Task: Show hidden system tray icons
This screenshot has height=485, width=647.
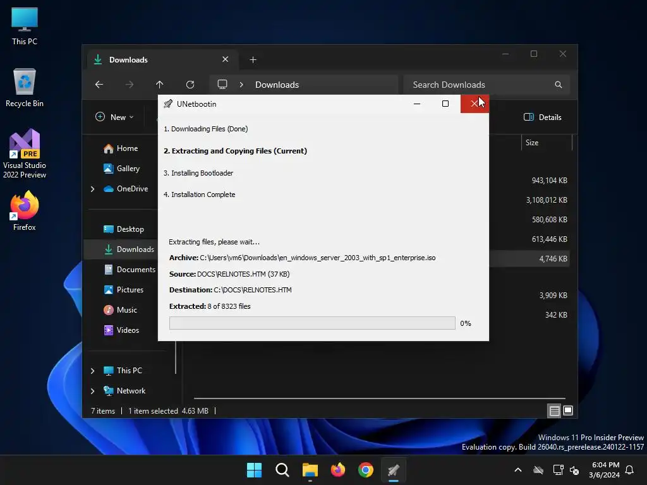Action: point(518,470)
